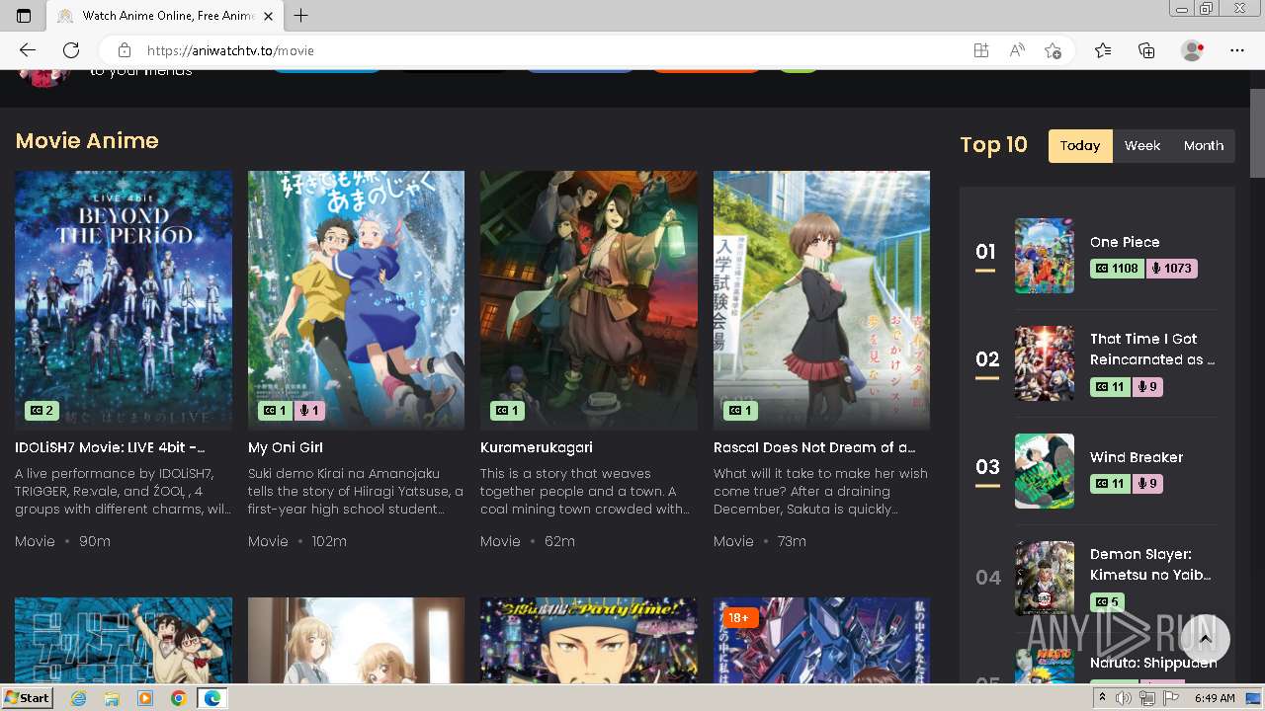This screenshot has width=1265, height=711.
Task: Click the Movie Anime heading
Action: [87, 141]
